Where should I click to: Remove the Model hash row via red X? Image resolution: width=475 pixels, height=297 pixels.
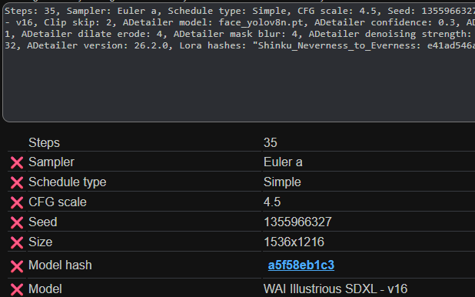coord(17,266)
